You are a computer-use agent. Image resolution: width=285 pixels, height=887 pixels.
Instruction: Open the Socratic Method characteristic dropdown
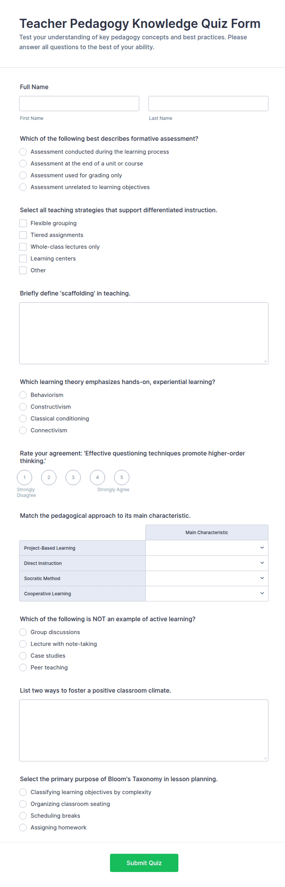(x=207, y=578)
